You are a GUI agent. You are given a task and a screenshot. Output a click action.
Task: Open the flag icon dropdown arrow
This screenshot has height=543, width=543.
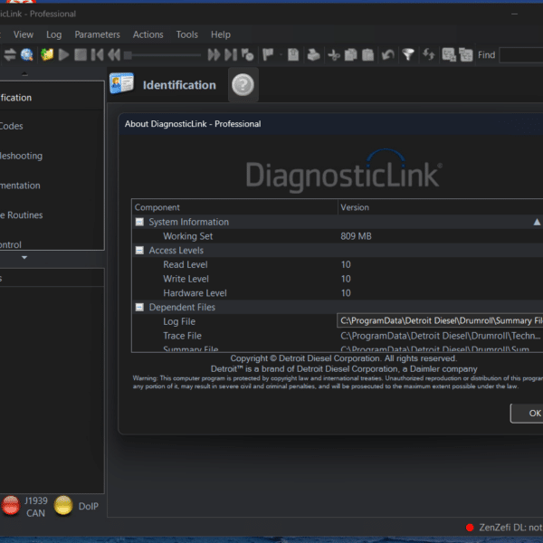(281, 54)
